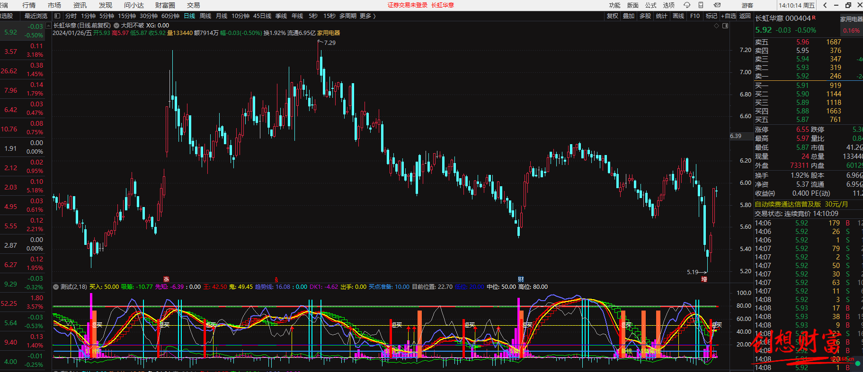863x372 pixels.
Task: Open the 行情 menu
Action: (x=29, y=5)
